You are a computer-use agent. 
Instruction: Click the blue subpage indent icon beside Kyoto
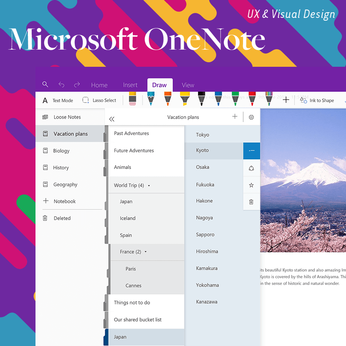(x=251, y=151)
